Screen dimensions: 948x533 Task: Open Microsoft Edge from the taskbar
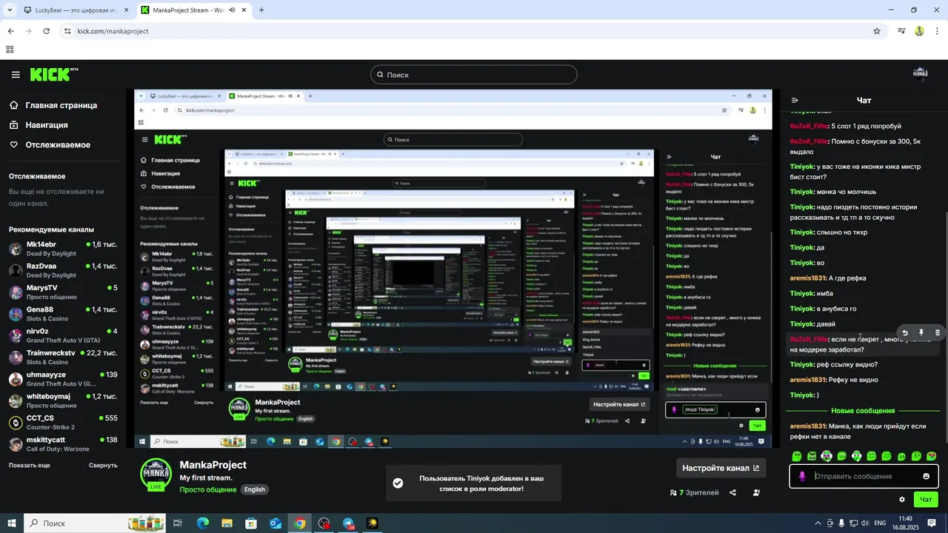click(203, 523)
